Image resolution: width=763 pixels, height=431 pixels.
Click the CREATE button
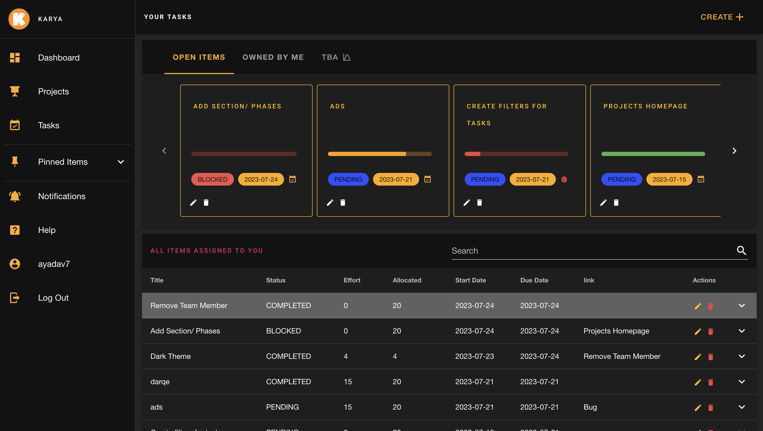coord(721,17)
